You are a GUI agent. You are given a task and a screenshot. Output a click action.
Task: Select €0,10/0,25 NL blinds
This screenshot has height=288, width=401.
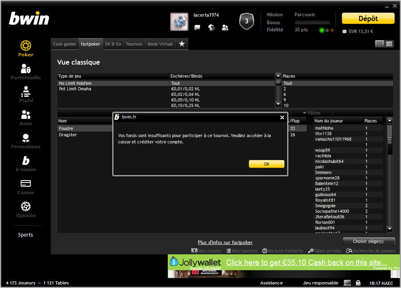tap(223, 105)
